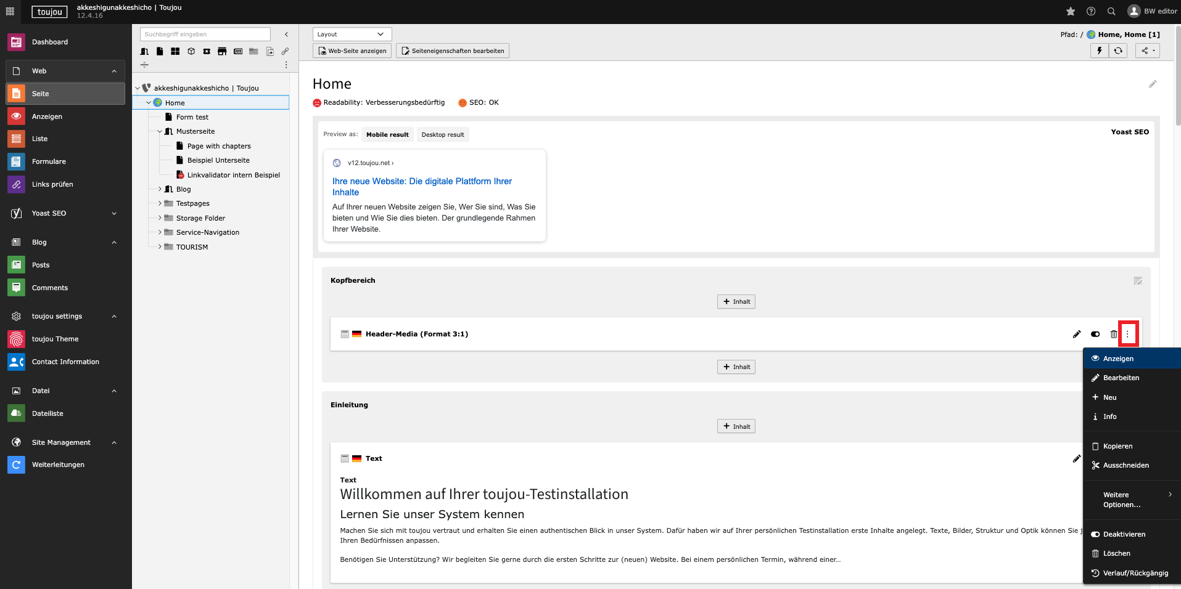The image size is (1181, 589).
Task: Edit Header-Media element with pencil icon
Action: (x=1077, y=334)
